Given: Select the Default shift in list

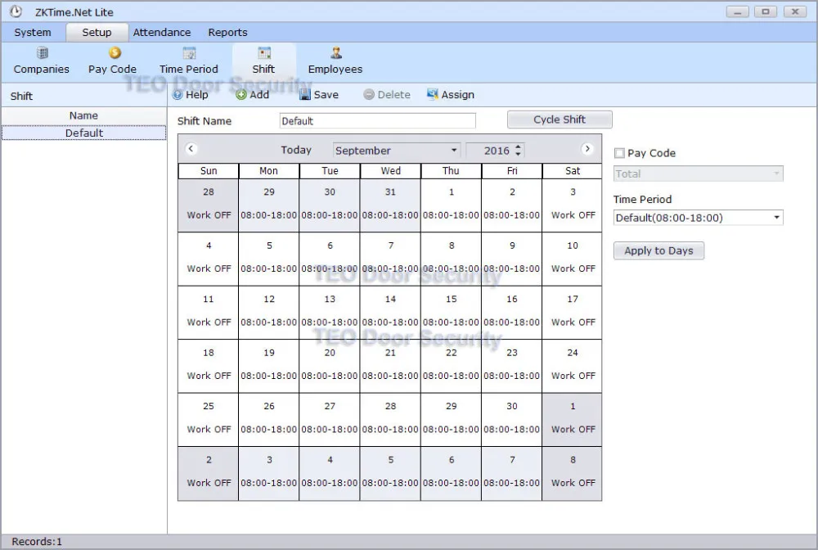Looking at the screenshot, I should tap(84, 133).
